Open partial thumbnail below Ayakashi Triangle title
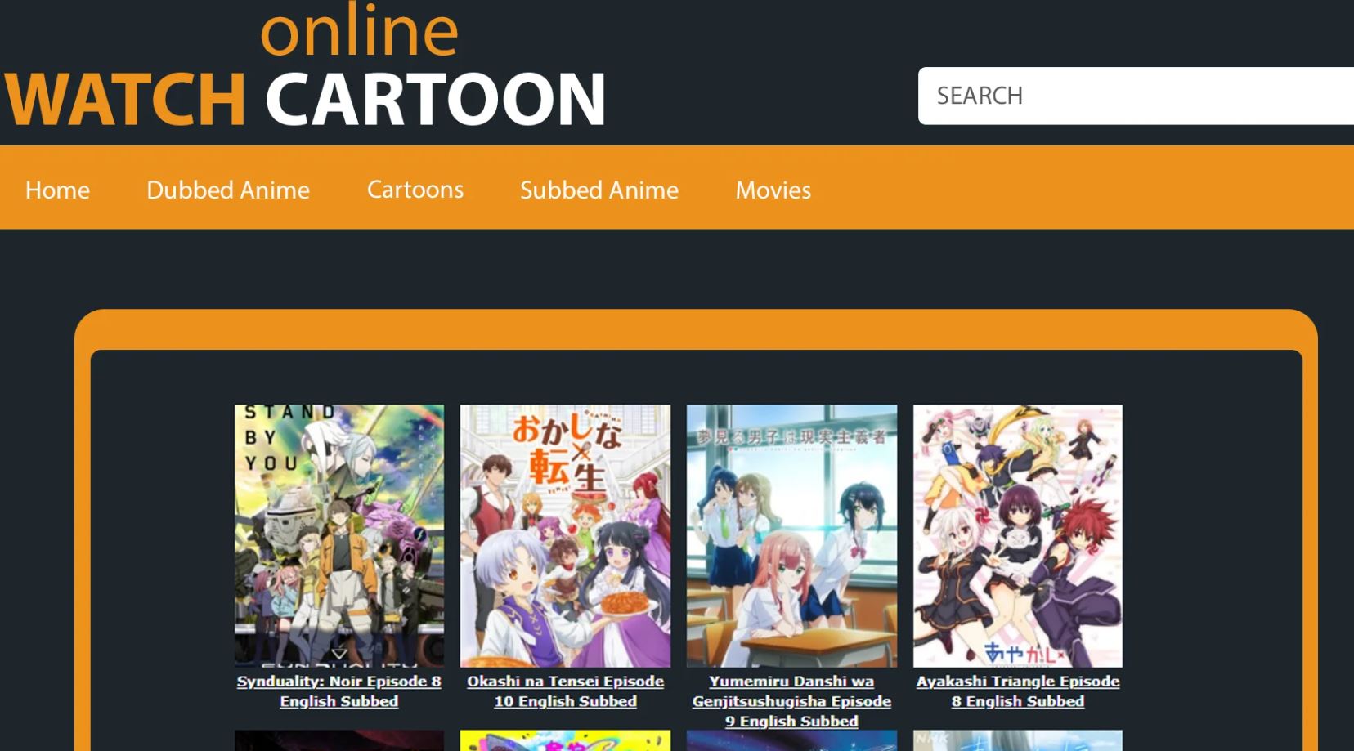Viewport: 1354px width, 751px height. [x=1017, y=740]
